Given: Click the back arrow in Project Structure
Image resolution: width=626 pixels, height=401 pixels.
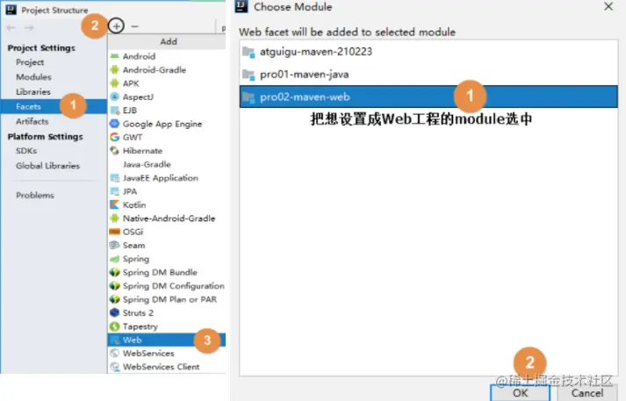Looking at the screenshot, I should pyautogui.click(x=11, y=27).
